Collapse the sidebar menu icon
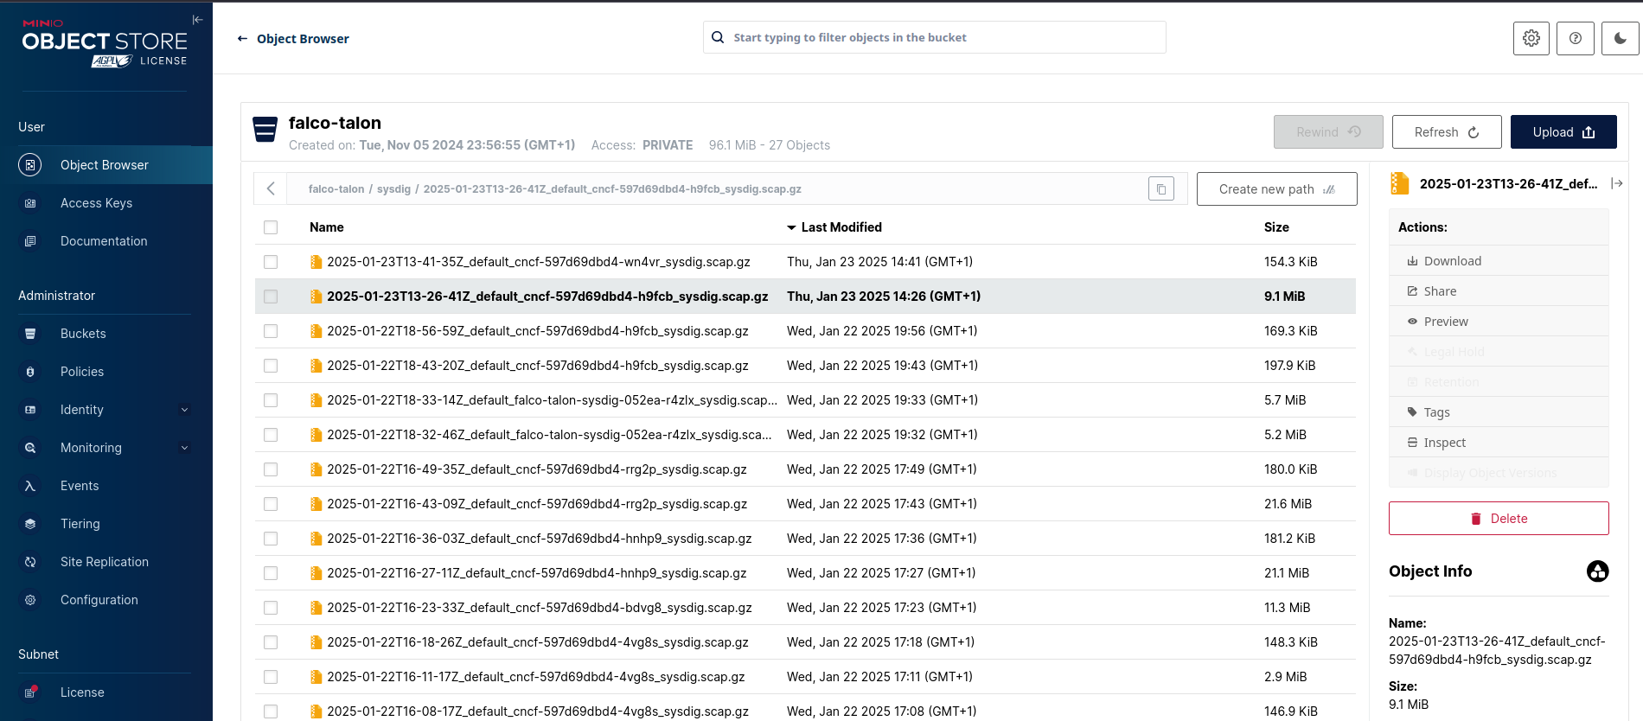 pyautogui.click(x=197, y=20)
